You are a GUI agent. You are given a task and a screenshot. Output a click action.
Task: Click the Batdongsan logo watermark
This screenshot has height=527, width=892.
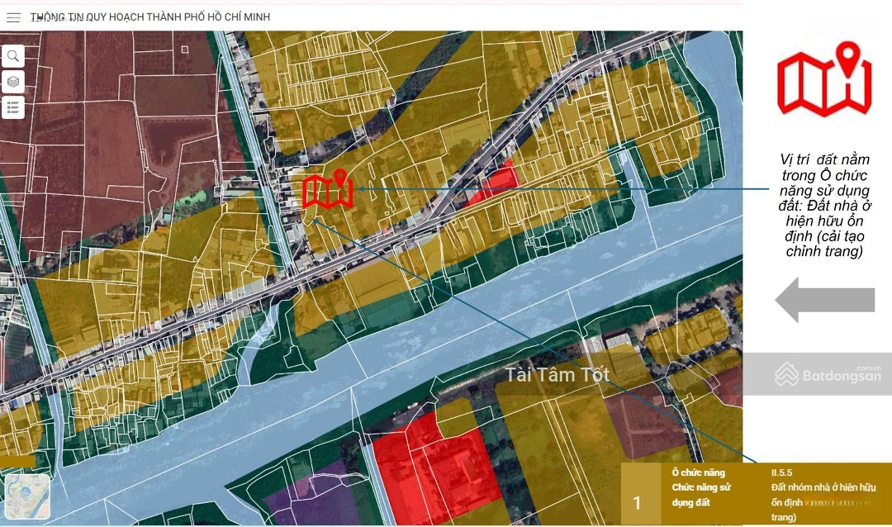pos(817,376)
